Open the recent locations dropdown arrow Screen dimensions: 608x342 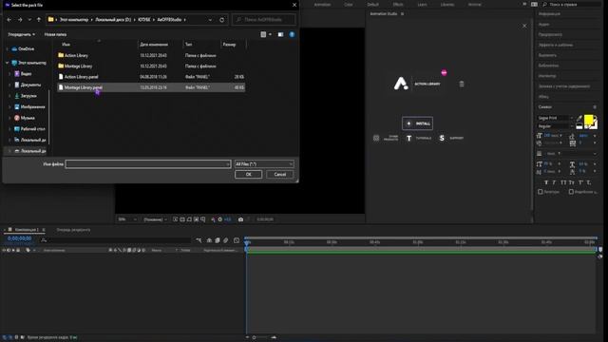pyautogui.click(x=29, y=19)
